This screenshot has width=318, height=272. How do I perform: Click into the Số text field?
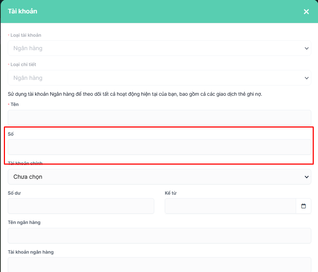coord(159,147)
